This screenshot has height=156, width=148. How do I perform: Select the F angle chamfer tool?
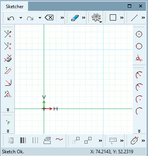8,94
